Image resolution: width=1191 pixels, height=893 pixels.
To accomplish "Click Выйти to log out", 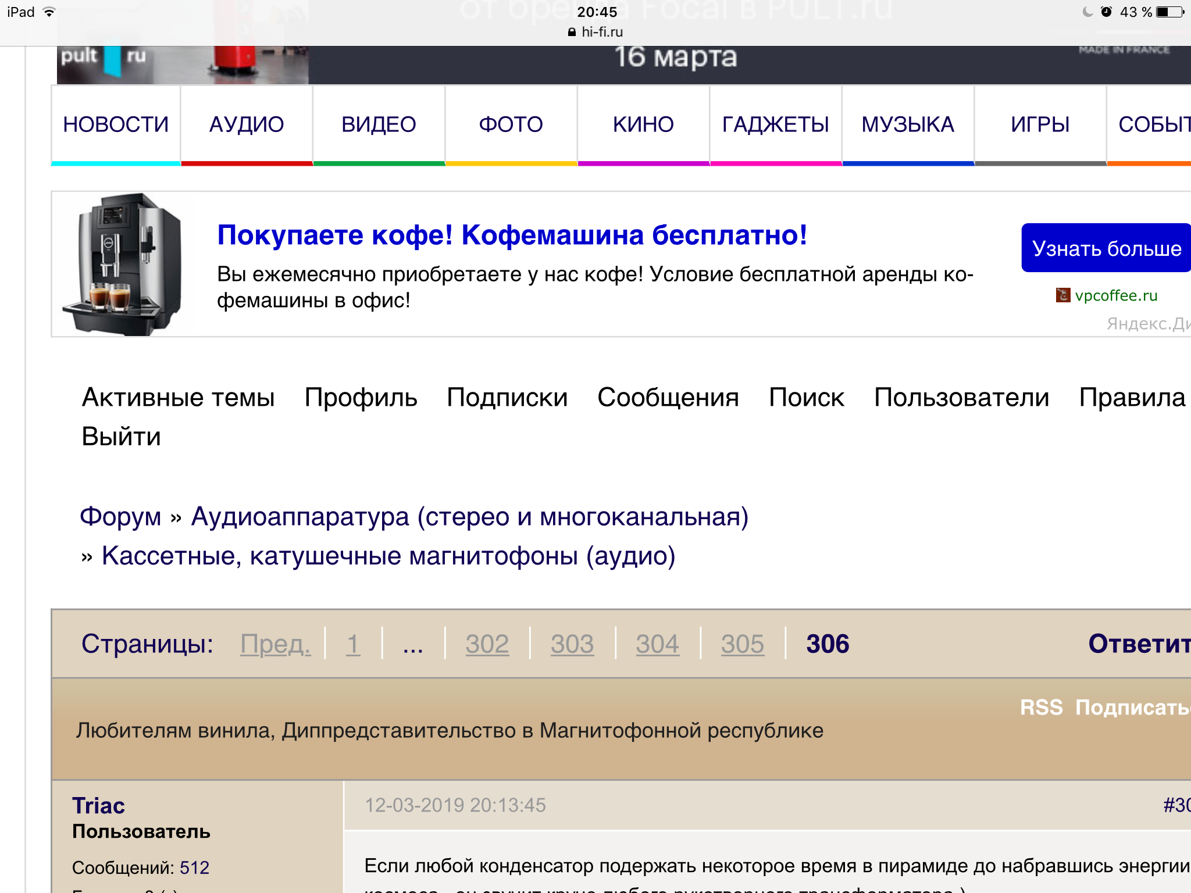I will coord(121,437).
